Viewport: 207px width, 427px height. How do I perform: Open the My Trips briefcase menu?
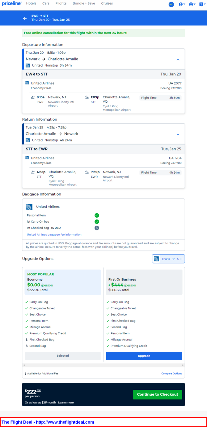point(192,4)
